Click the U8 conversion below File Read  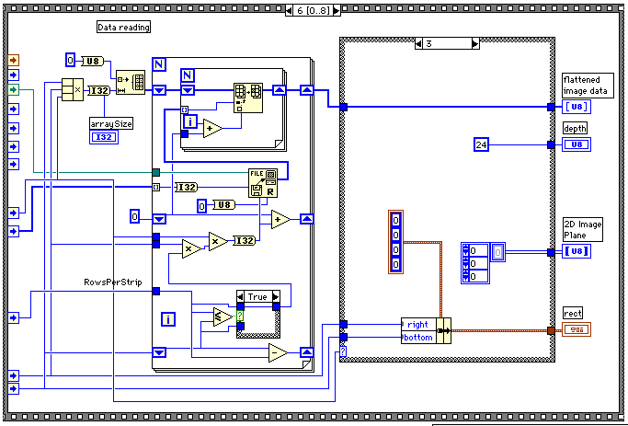[223, 205]
